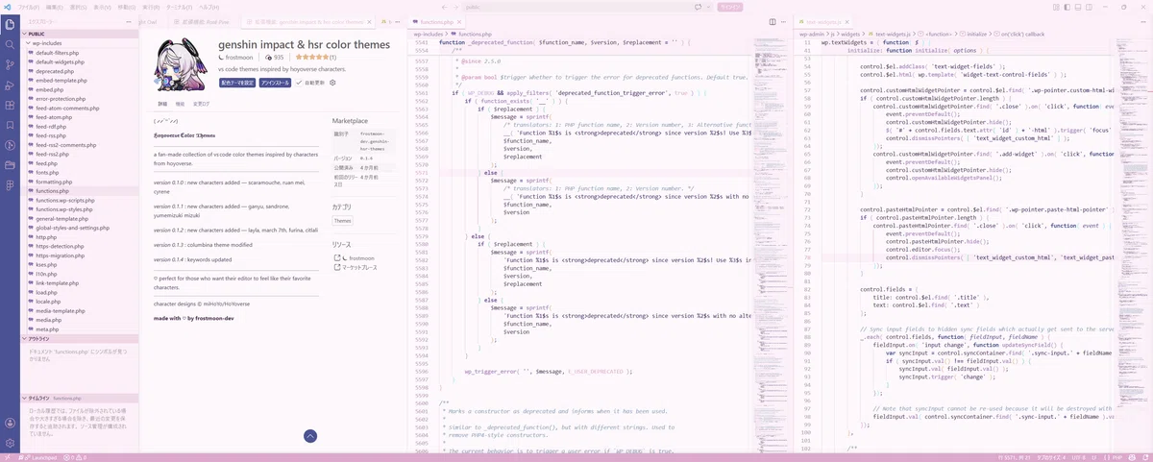Open the View menu
Viewport: 1153px width, 462px height.
tap(103, 6)
